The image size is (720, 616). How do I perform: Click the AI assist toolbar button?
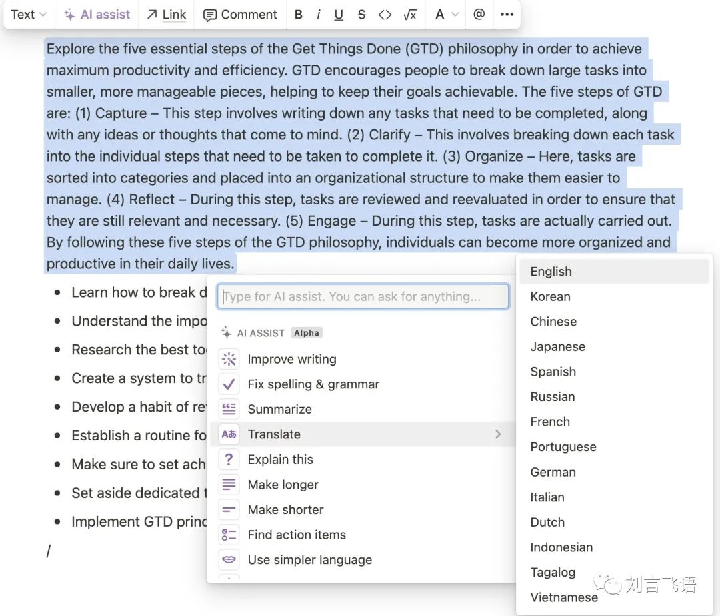(x=97, y=15)
